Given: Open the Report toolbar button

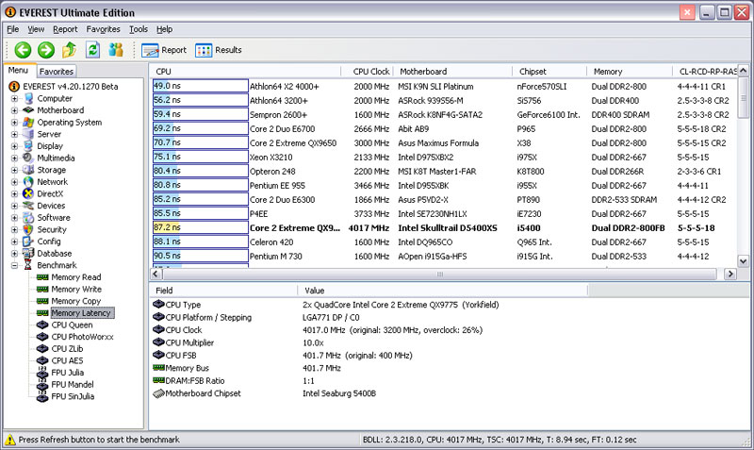Looking at the screenshot, I should (x=164, y=50).
